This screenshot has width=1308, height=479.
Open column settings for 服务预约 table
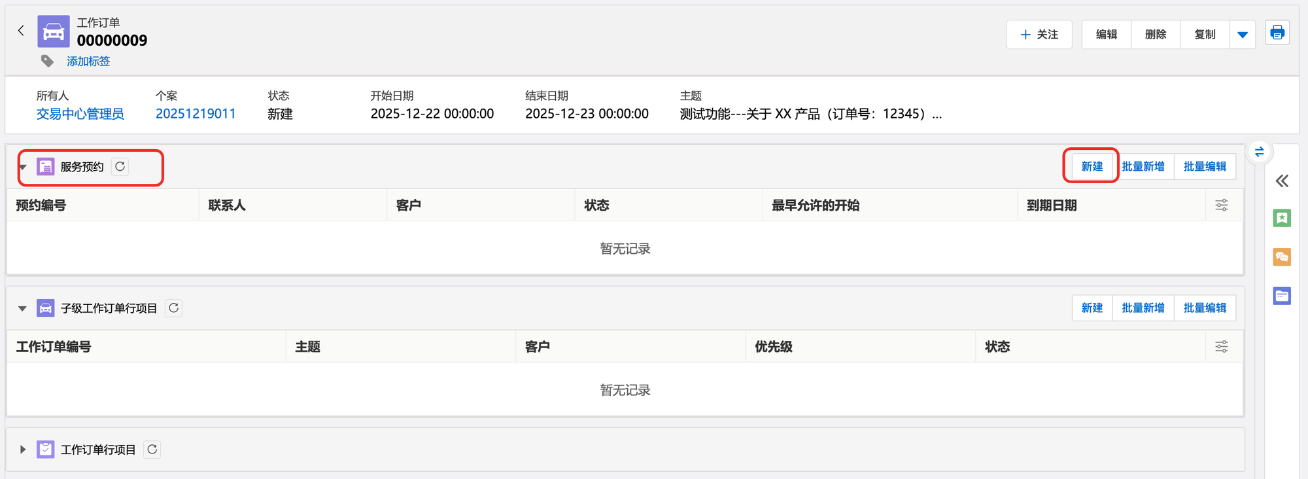(1221, 205)
